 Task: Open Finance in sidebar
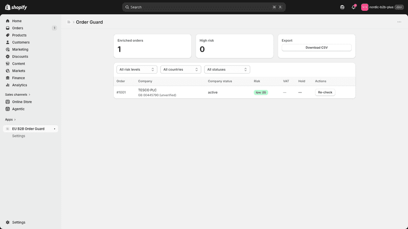point(31,78)
